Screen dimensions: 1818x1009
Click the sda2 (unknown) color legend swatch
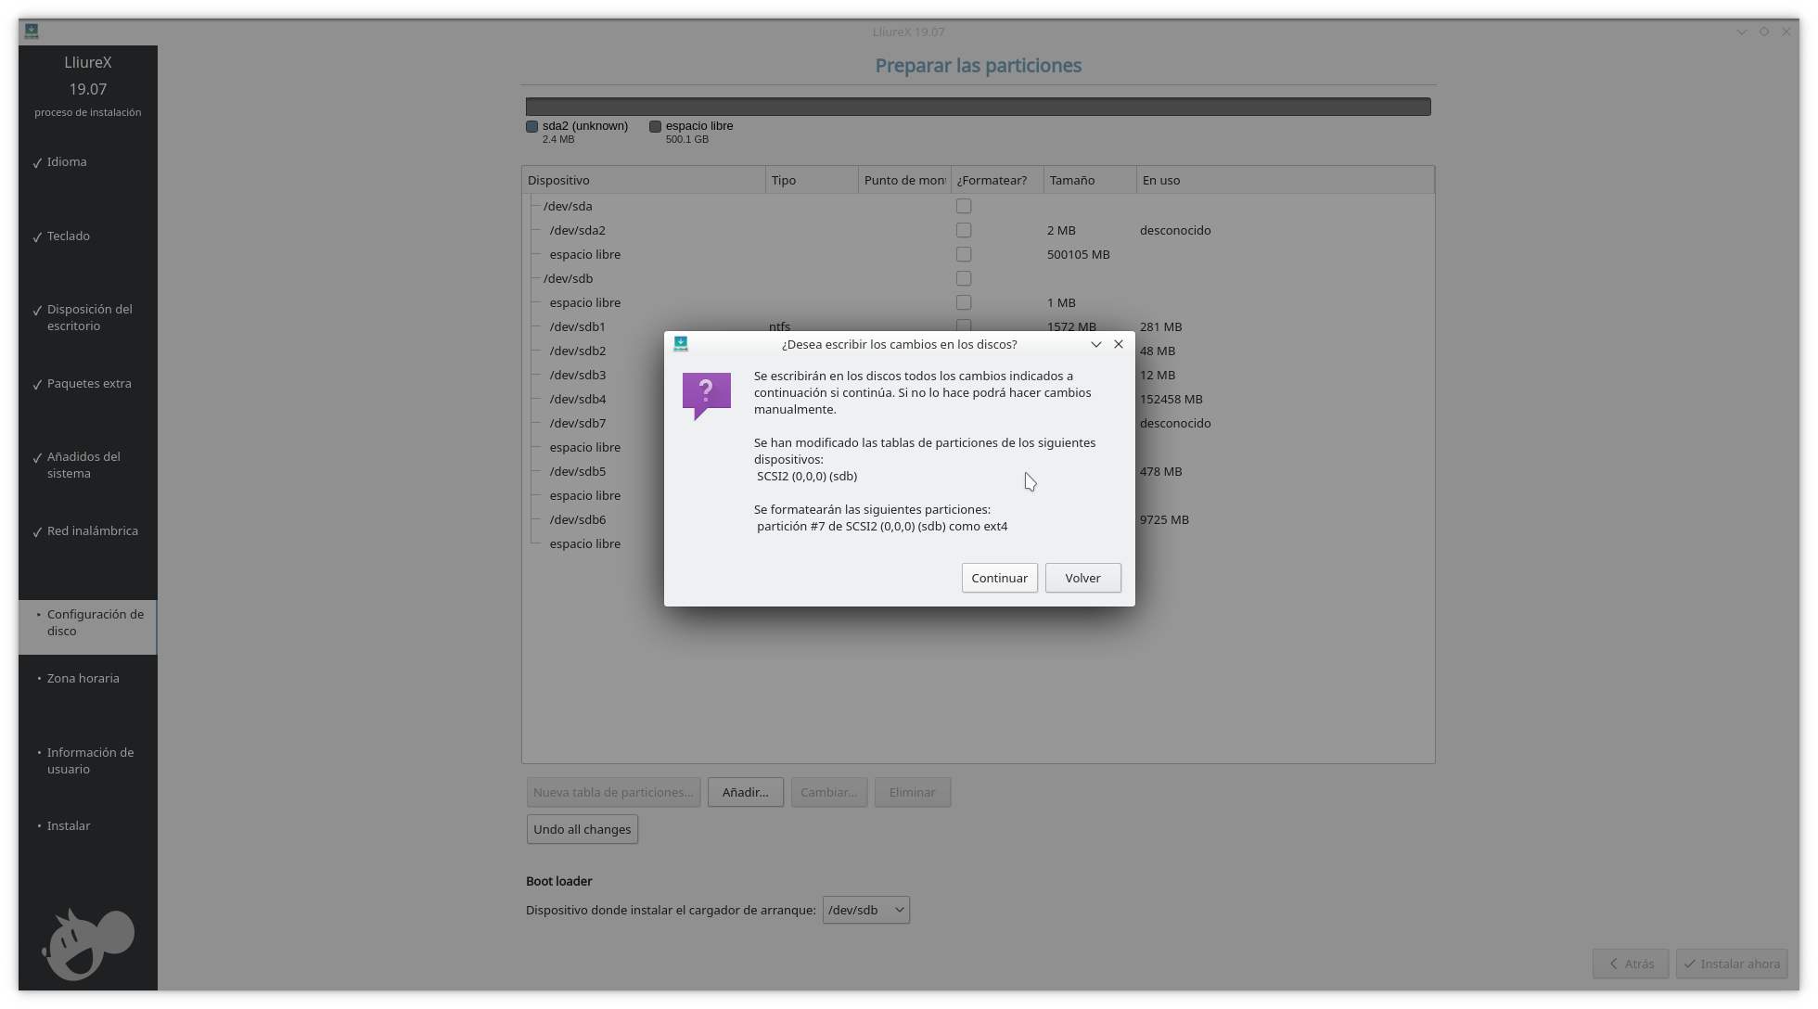tap(532, 126)
